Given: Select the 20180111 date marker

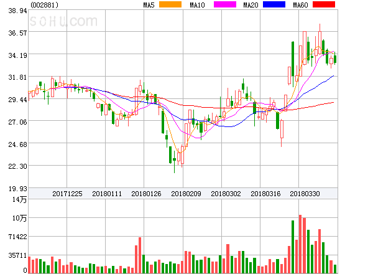Looking at the screenshot, I should (107, 194).
